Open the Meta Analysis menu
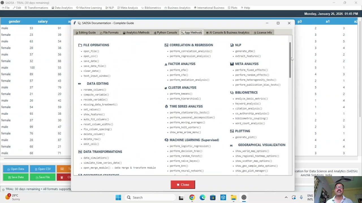Image resolution: width=362 pixels, height=203 pixels. 127,8
